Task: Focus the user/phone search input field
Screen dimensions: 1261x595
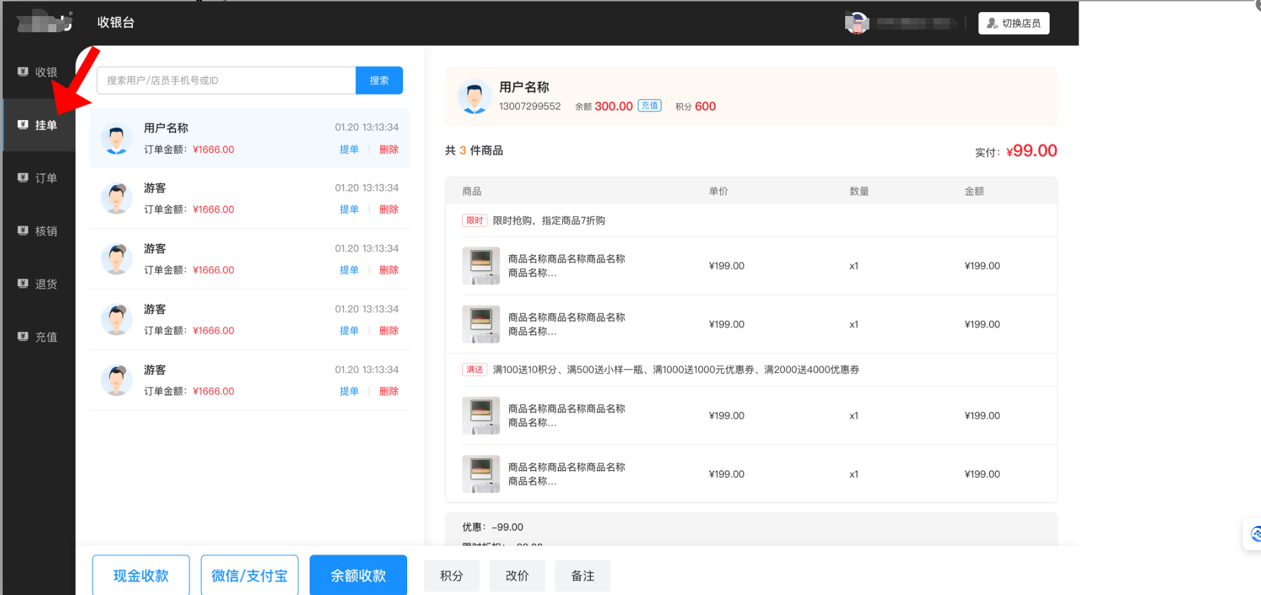Action: coord(226,80)
